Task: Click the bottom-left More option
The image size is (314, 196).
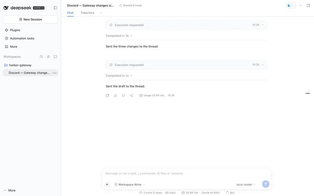Action: 9,191
